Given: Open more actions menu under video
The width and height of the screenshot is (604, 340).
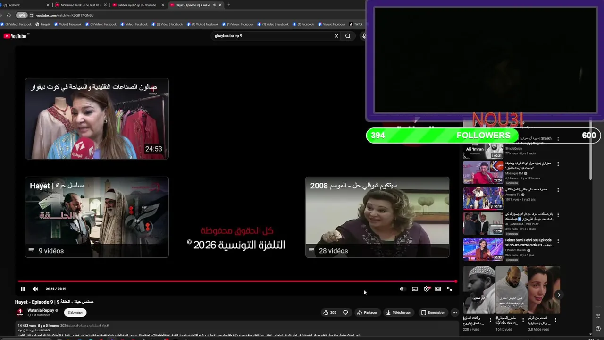Looking at the screenshot, I should point(454,313).
